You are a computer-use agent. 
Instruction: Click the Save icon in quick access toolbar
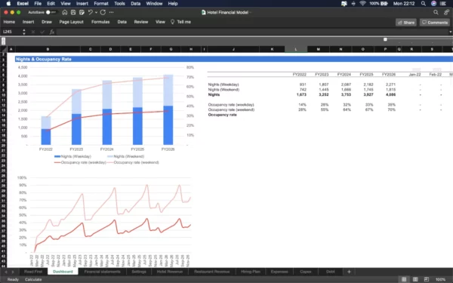coord(73,12)
